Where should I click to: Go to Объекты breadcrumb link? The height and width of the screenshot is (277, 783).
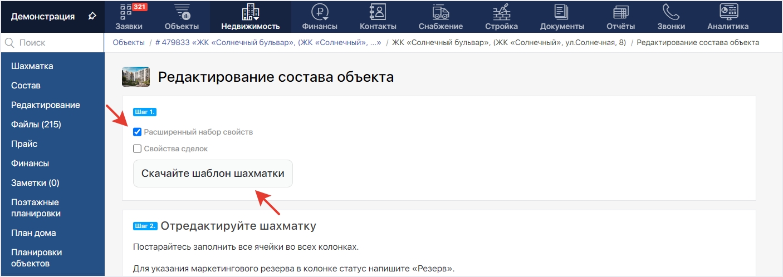coord(129,42)
